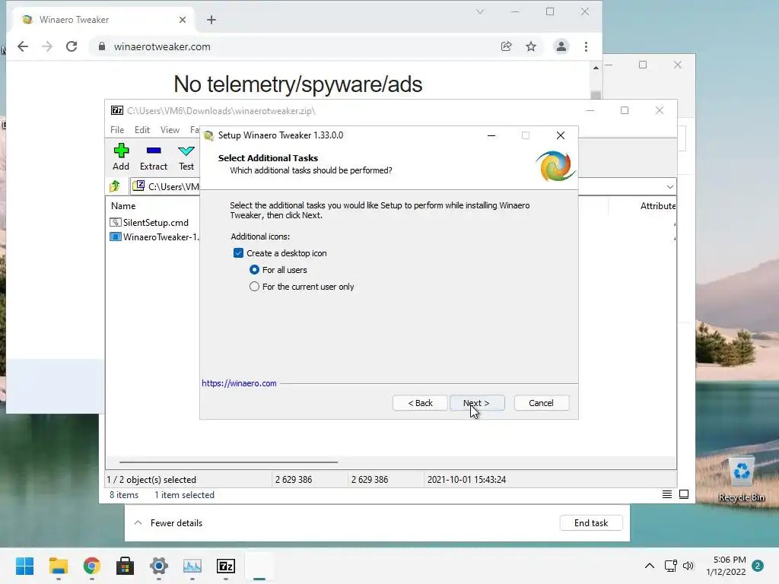Click the Winaero logo in the setup header
The image size is (779, 584).
tap(555, 166)
